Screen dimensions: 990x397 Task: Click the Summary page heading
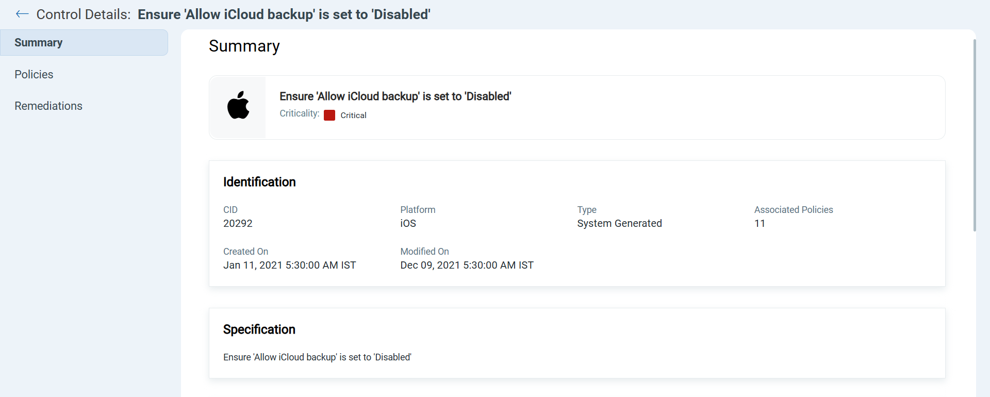(x=244, y=46)
